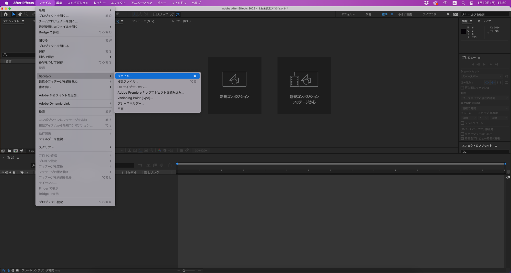Viewport: 511px width, 273px height.
Task: Open the ワークエリアと現在の時間 range dropdown
Action: (x=485, y=98)
